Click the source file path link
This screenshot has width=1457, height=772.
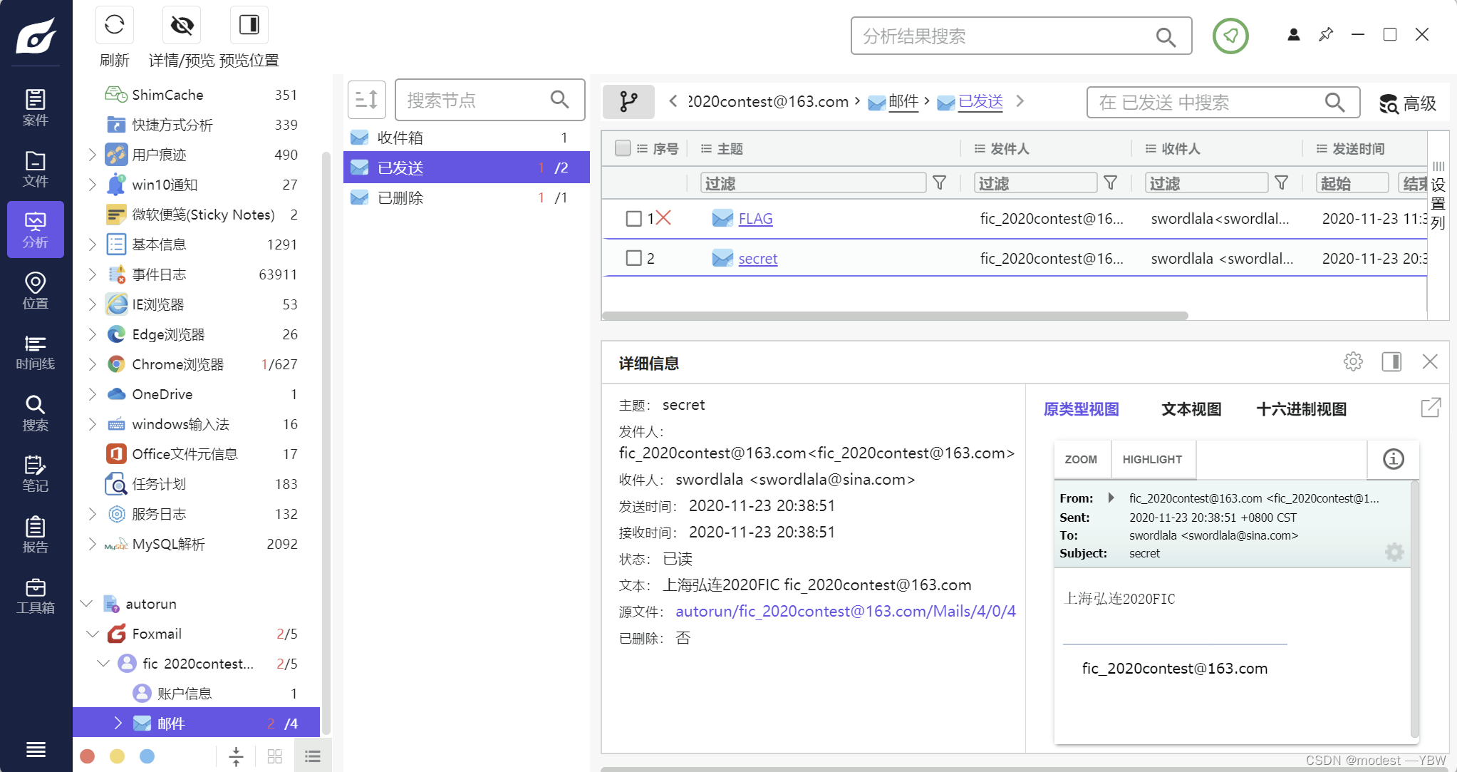(845, 611)
